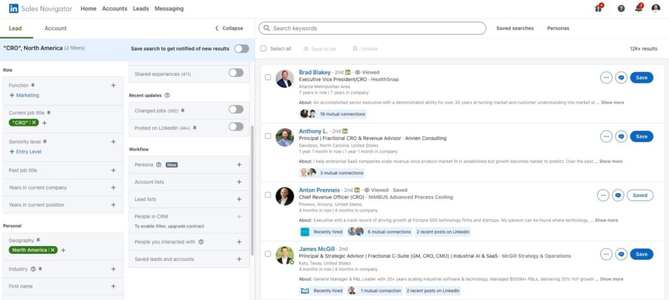Screen dimensions: 669x300
Task: Collapse the filters panel
Action: point(229,28)
